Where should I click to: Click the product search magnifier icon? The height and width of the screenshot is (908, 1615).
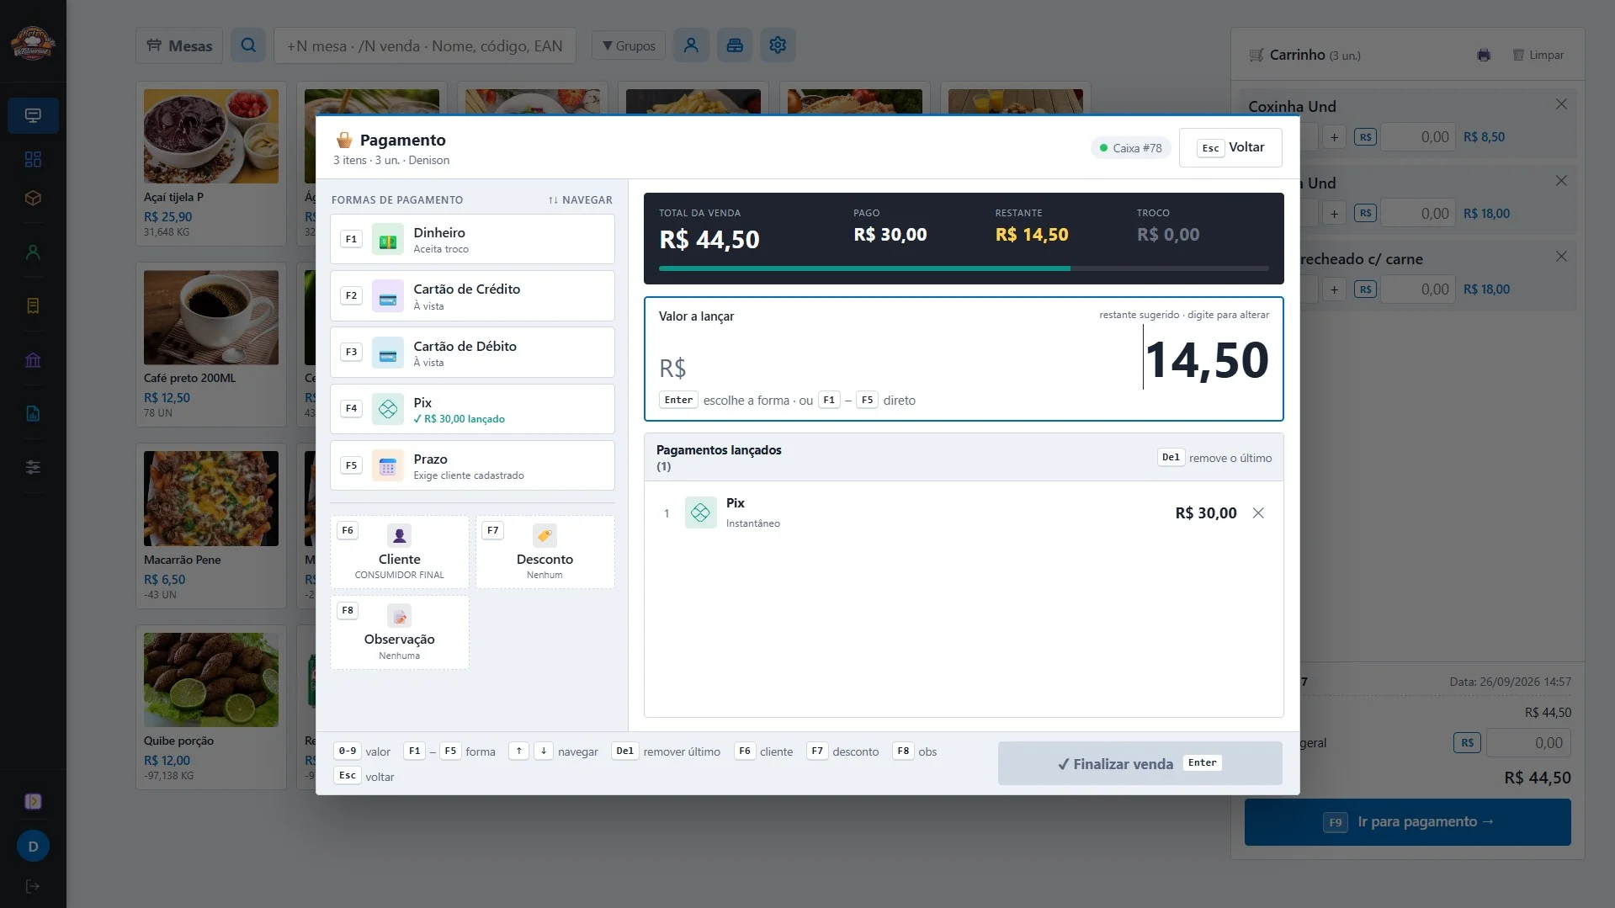(x=248, y=45)
